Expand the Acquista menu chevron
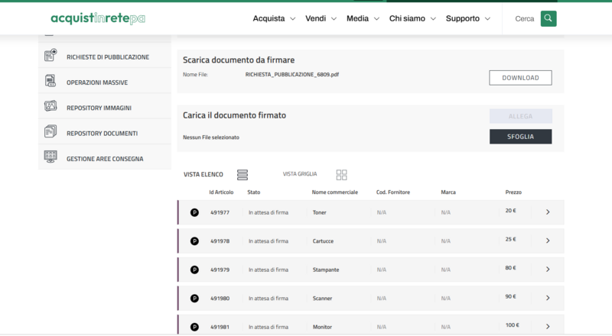The image size is (612, 336). coord(293,19)
